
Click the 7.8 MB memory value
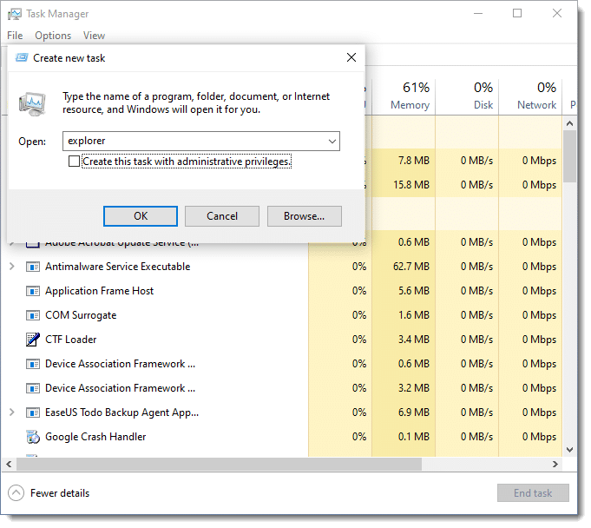pos(414,161)
